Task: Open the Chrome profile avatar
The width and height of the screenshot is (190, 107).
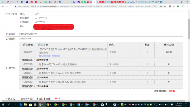Action: pos(183,6)
